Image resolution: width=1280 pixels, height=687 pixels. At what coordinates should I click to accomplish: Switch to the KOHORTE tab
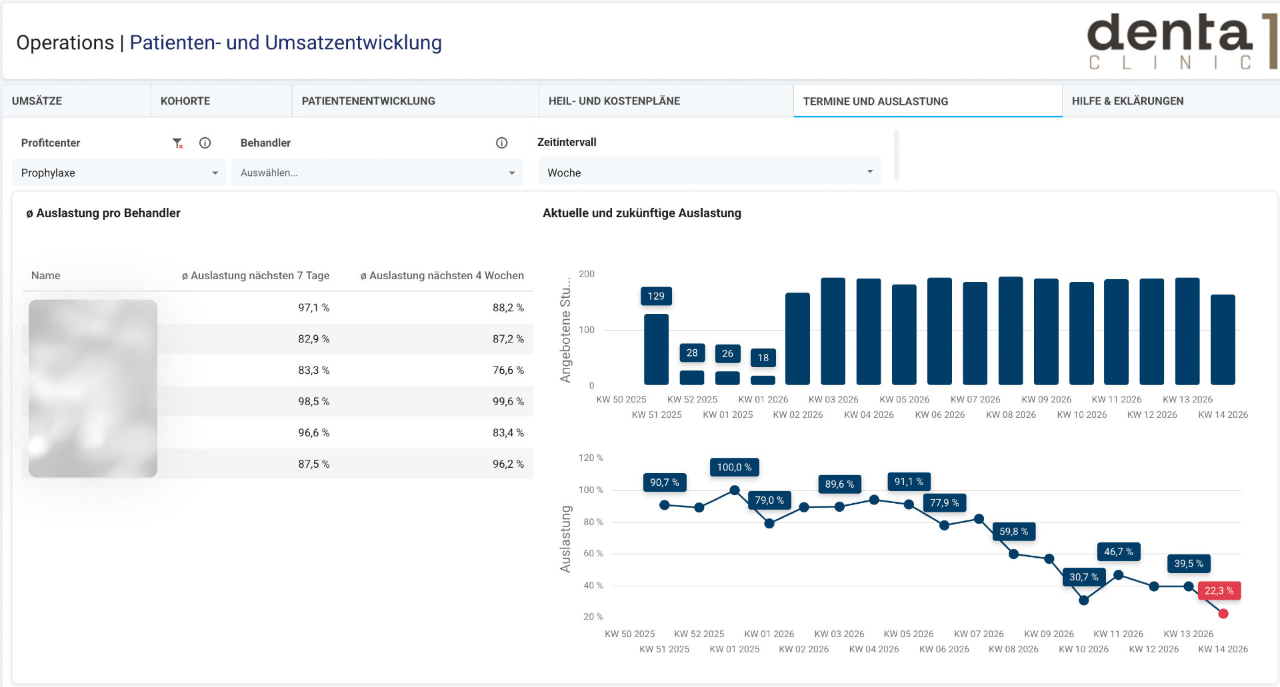pyautogui.click(x=221, y=101)
